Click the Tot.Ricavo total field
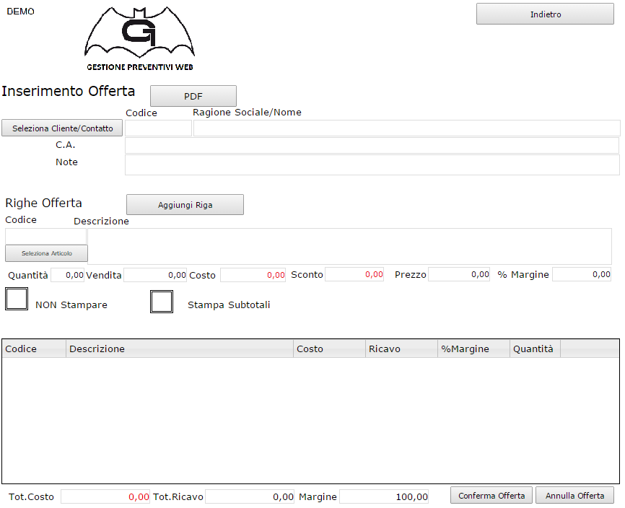625x508 pixels. pos(250,497)
